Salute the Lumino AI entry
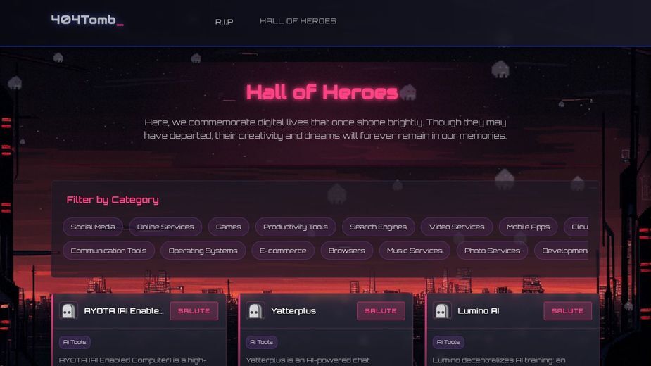The height and width of the screenshot is (366, 651). [x=567, y=310]
